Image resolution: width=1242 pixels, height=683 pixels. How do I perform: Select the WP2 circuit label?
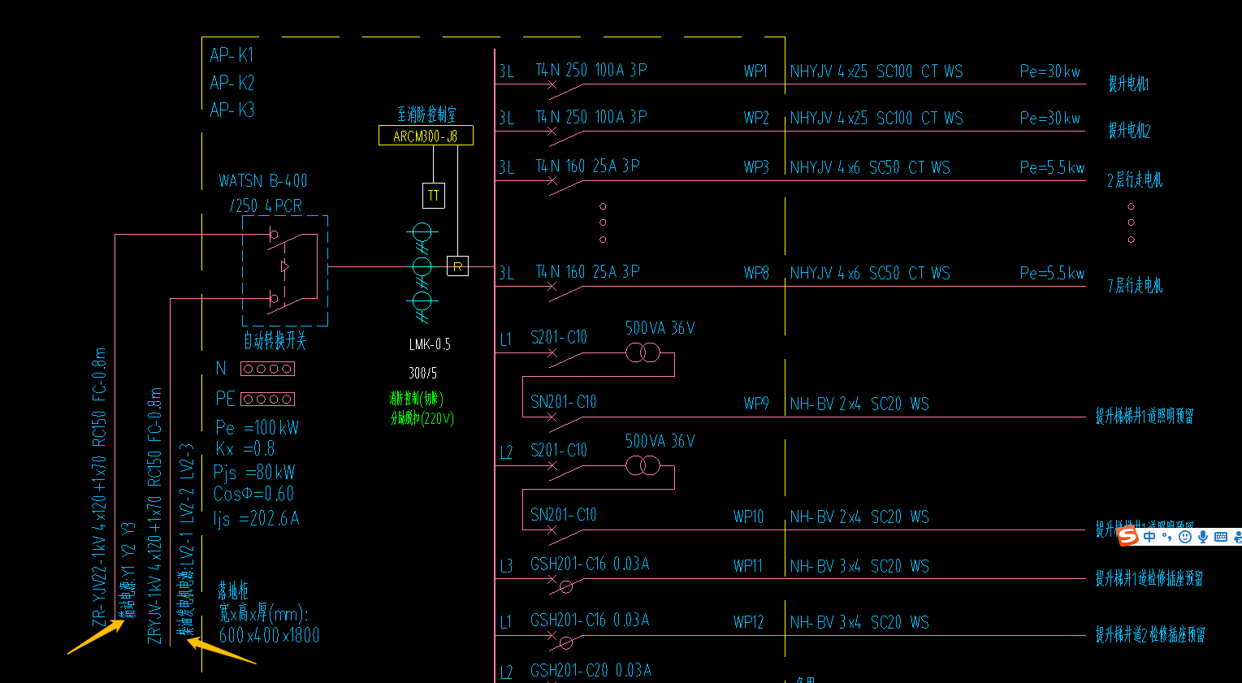tap(756, 119)
